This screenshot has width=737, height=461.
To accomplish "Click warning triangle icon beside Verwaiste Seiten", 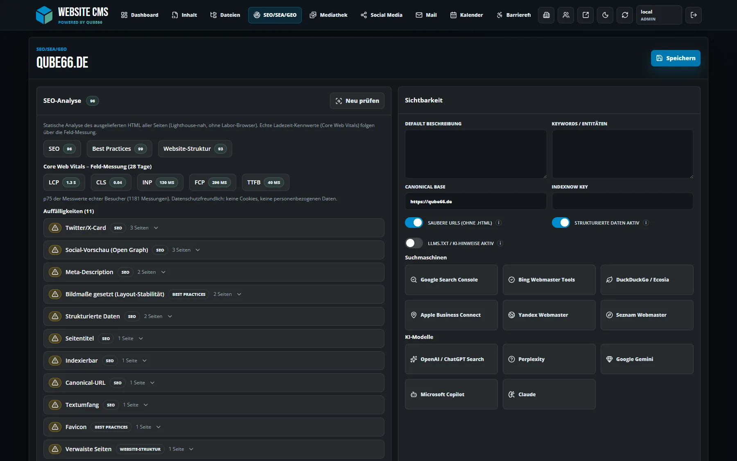I will click(55, 449).
